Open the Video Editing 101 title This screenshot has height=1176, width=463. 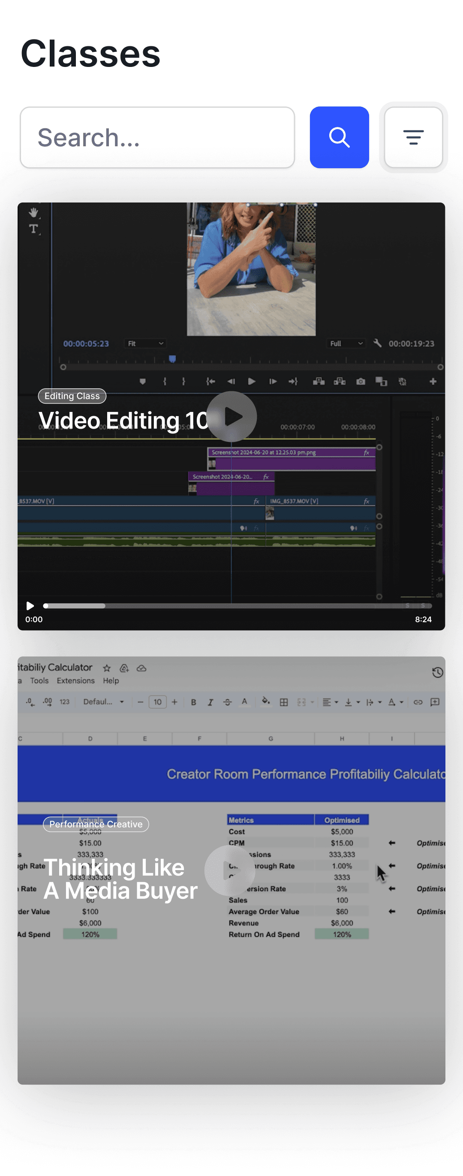tap(123, 420)
